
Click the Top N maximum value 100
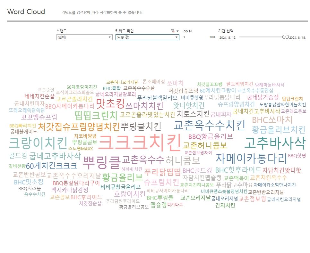[x=212, y=37]
